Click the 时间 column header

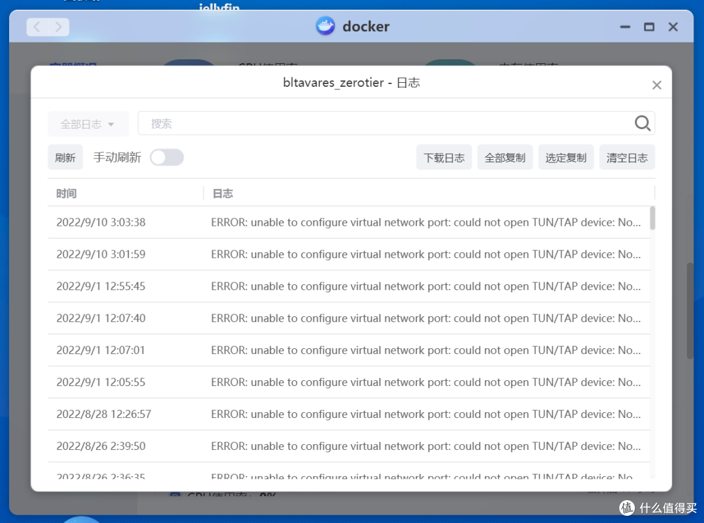tap(66, 194)
